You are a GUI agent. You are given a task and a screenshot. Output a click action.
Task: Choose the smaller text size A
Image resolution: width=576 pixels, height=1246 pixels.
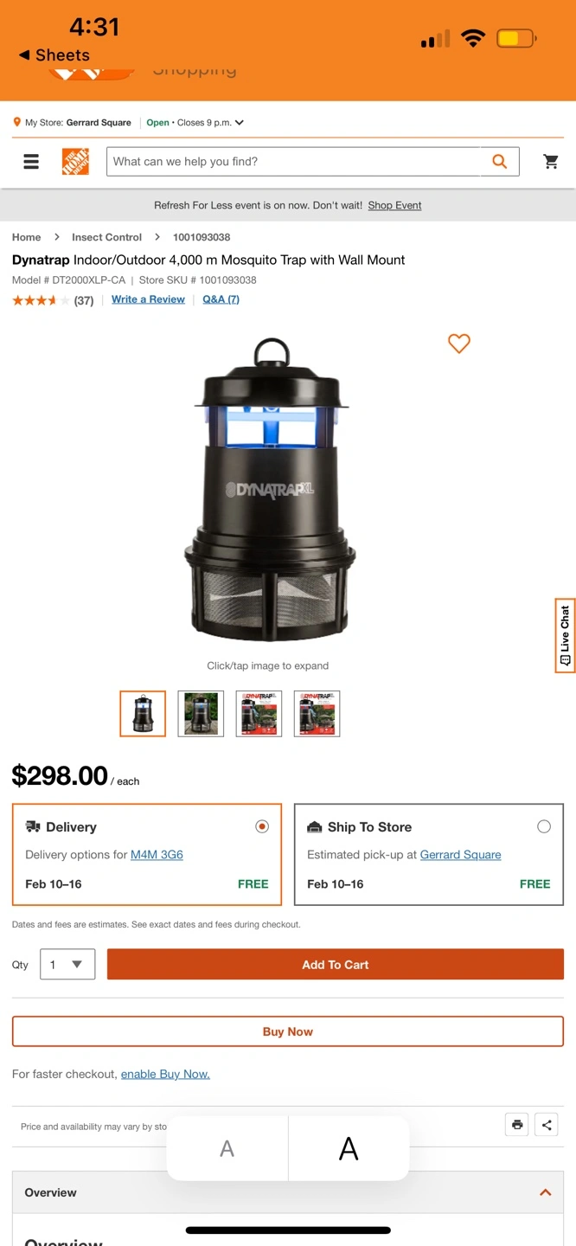[227, 1149]
